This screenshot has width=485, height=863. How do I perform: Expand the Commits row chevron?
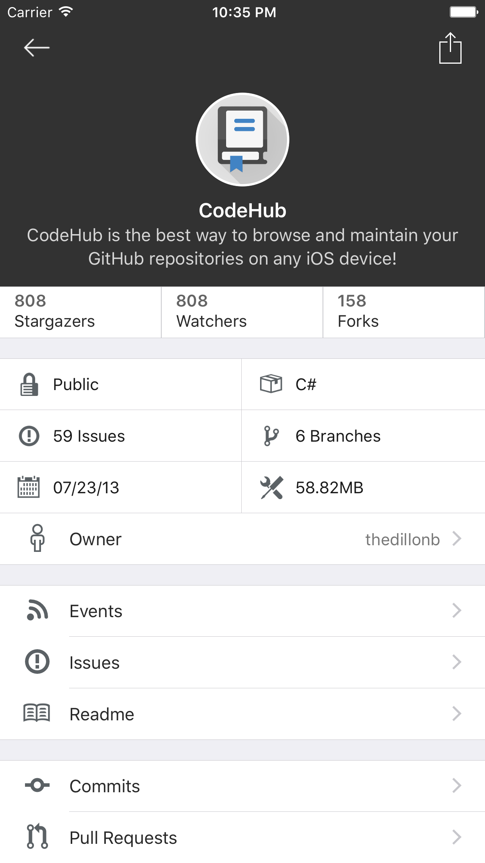(x=457, y=785)
